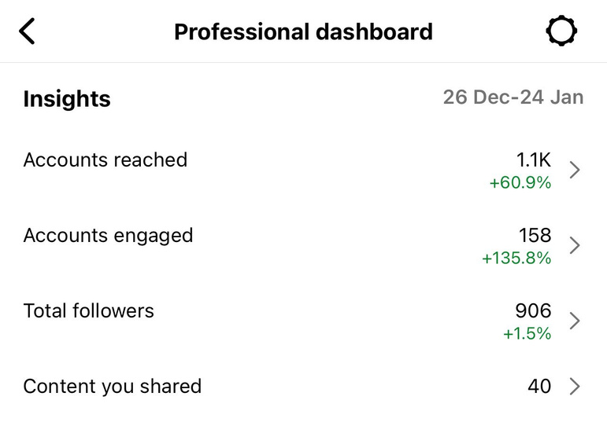Expand the Accounts engaged chevron
Screen dimensions: 607x433
(575, 245)
